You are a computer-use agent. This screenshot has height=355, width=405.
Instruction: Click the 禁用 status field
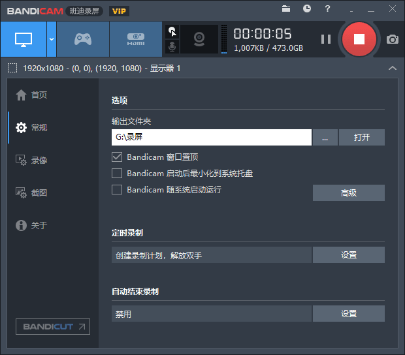212,313
